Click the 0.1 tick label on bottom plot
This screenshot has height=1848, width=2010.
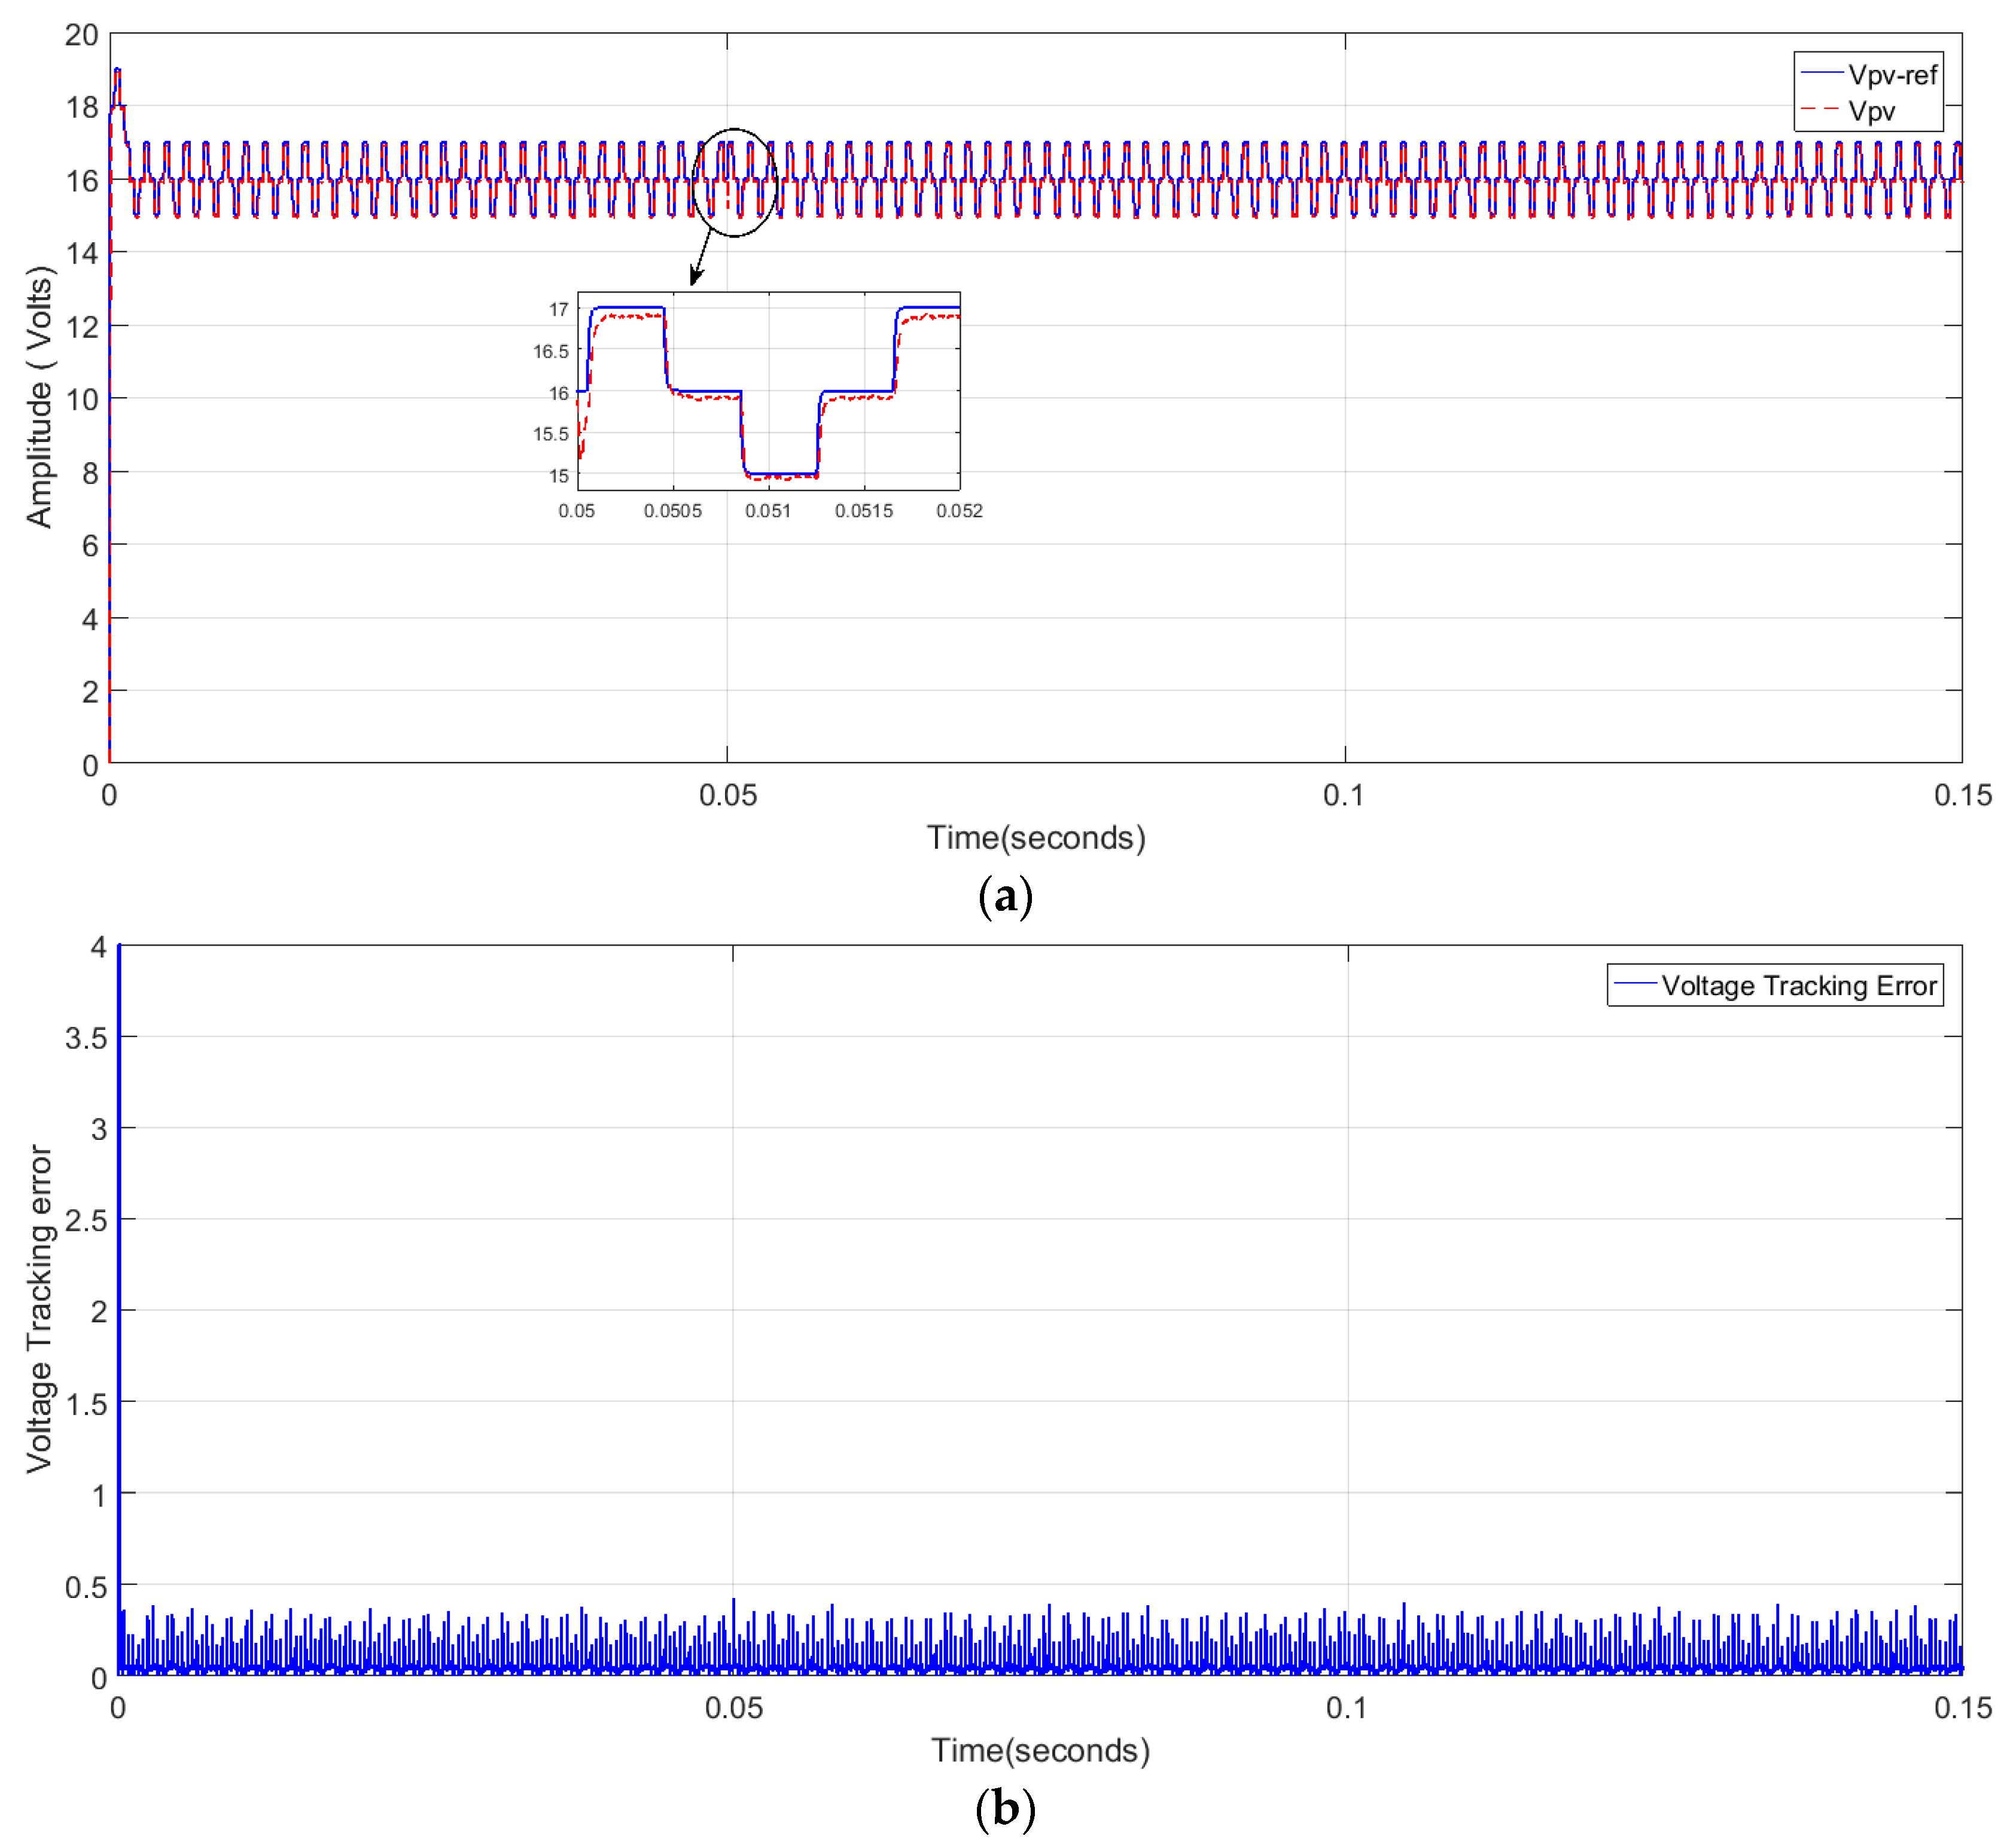[1345, 1707]
